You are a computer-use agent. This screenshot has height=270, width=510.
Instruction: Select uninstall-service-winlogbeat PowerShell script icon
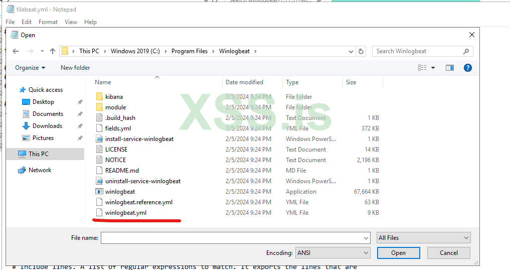click(99, 181)
